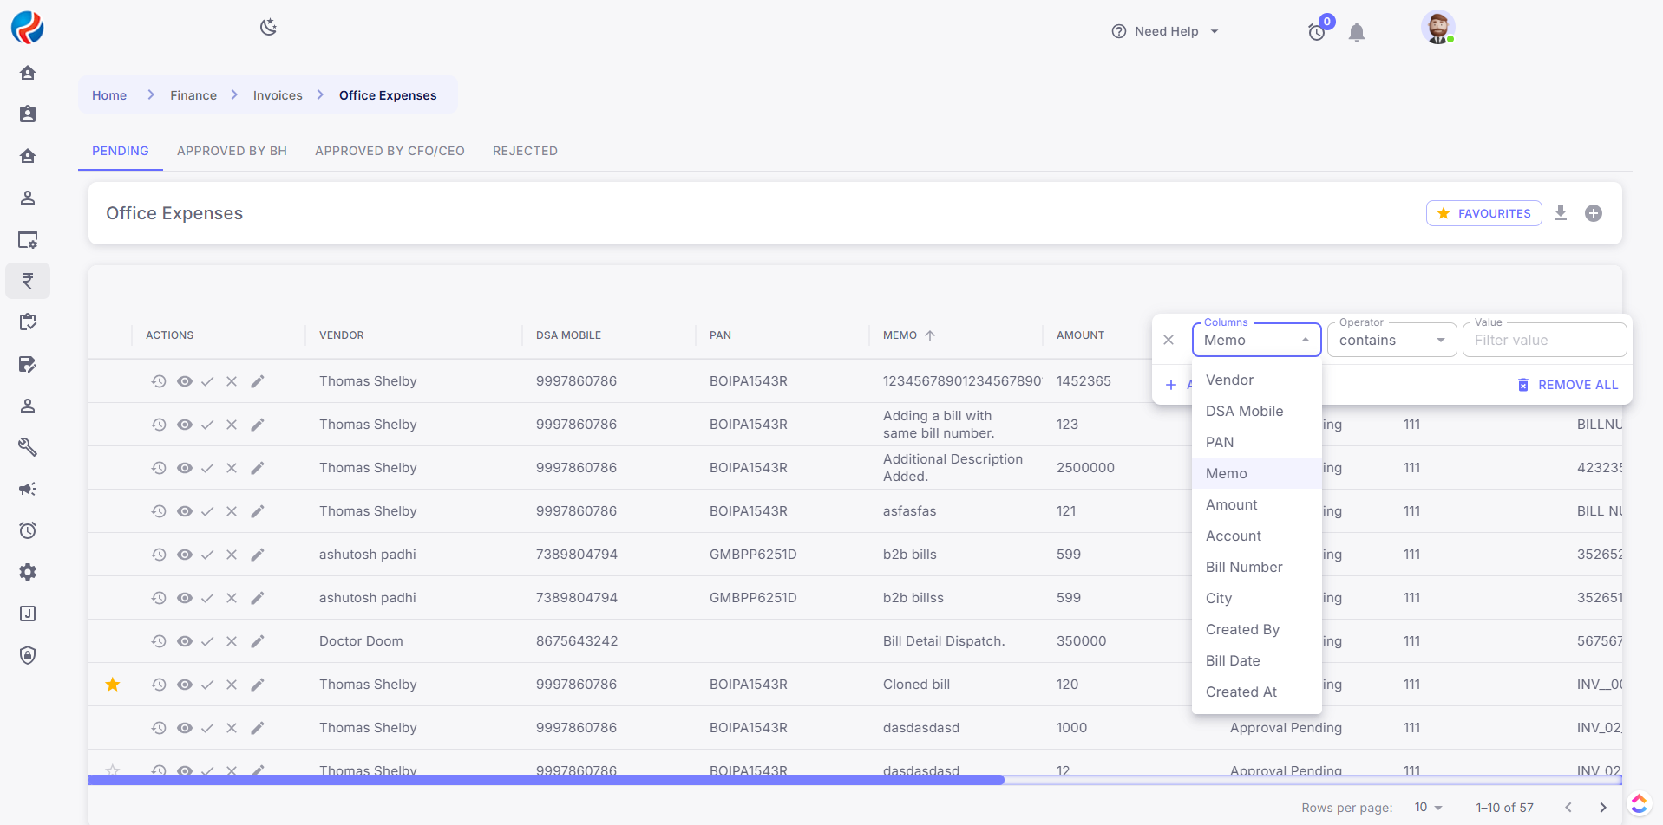The width and height of the screenshot is (1663, 825).
Task: Reject the asfasfas bill with cross icon
Action: pyautogui.click(x=232, y=511)
